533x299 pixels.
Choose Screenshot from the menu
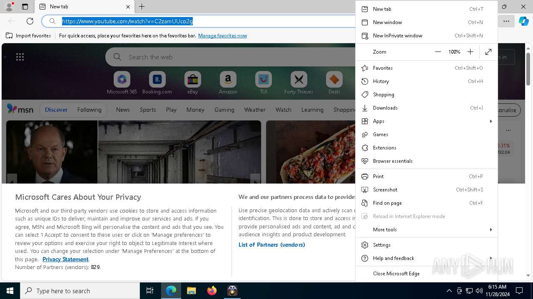click(426, 190)
